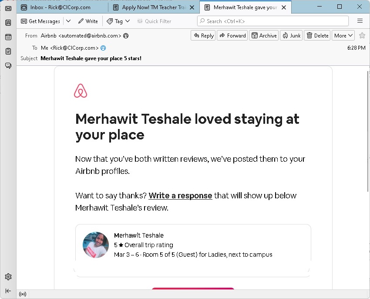This screenshot has height=299, width=370.
Task: Open the application hamburger menu
Action: coord(360,21)
